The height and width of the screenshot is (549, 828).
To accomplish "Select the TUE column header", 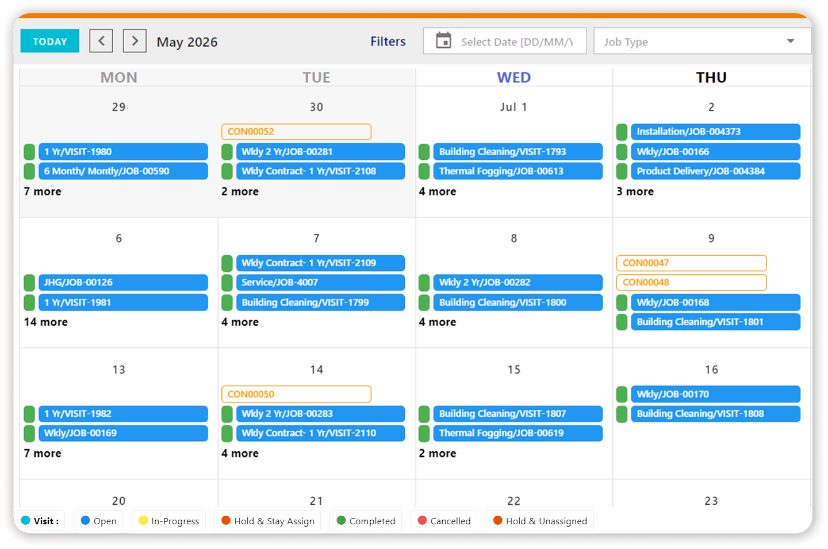I will 317,78.
